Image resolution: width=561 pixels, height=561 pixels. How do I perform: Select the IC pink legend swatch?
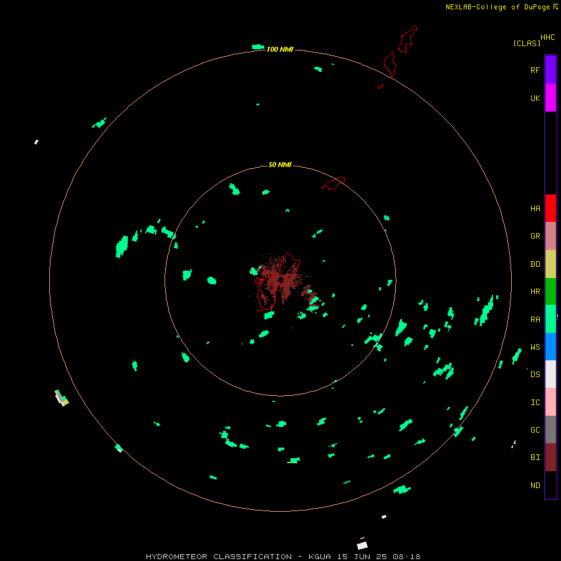[550, 402]
